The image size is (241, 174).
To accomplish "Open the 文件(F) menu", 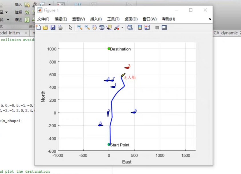I will [43, 19].
